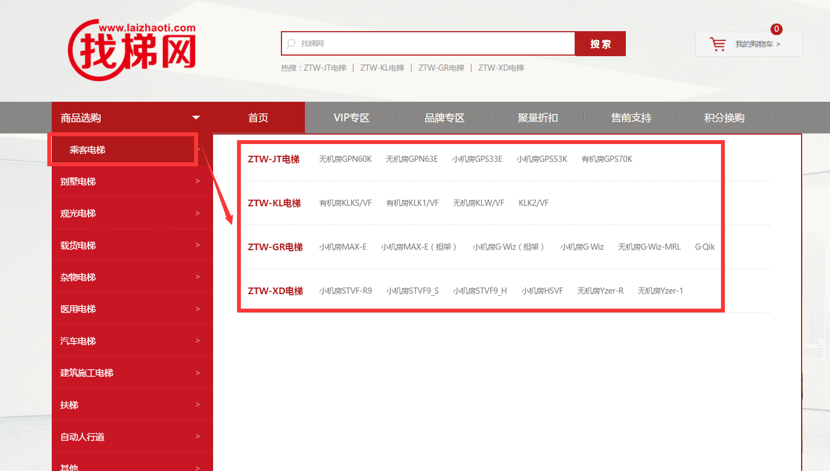Select 建筑施工电梯 in sidebar
The height and width of the screenshot is (471, 830).
[x=87, y=373]
